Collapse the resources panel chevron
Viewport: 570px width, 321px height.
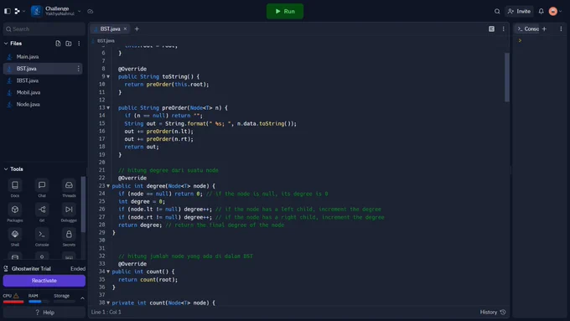[x=82, y=298]
